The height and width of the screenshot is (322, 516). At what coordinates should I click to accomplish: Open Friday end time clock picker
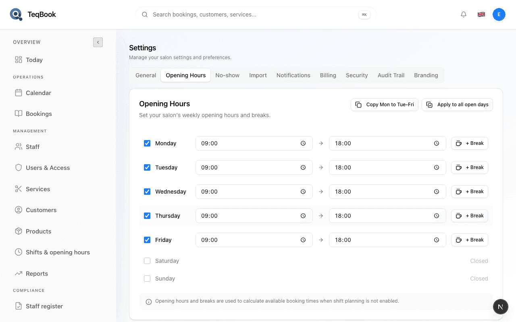[x=437, y=240]
